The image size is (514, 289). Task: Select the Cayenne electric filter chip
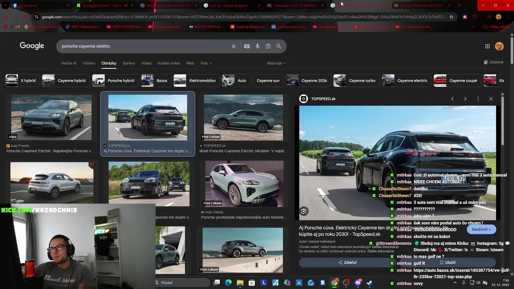(406, 80)
